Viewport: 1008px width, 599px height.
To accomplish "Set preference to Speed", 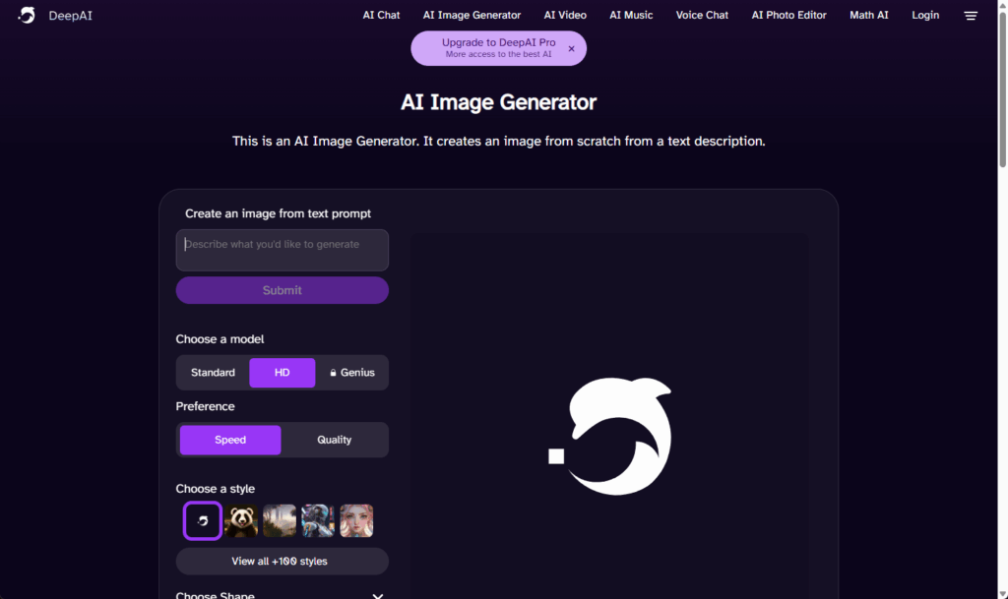I will click(230, 440).
